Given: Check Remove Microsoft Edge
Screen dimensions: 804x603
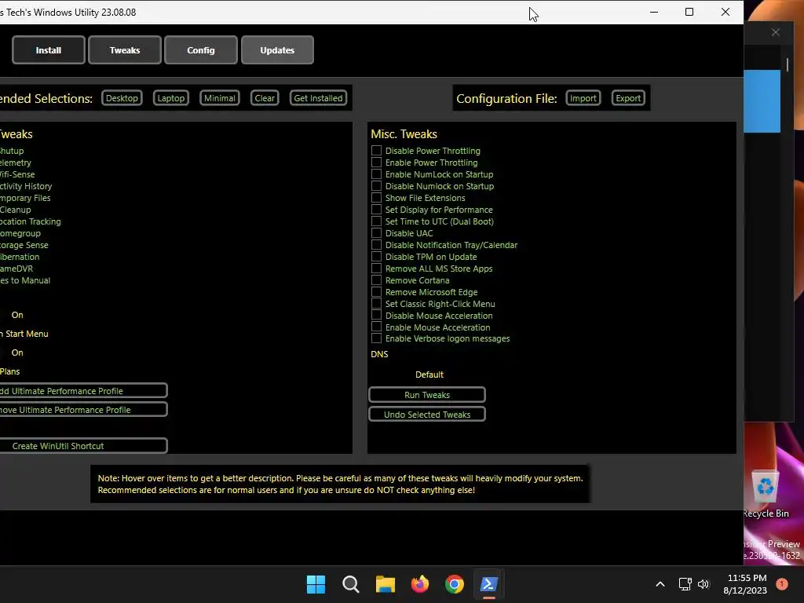Looking at the screenshot, I should (376, 292).
